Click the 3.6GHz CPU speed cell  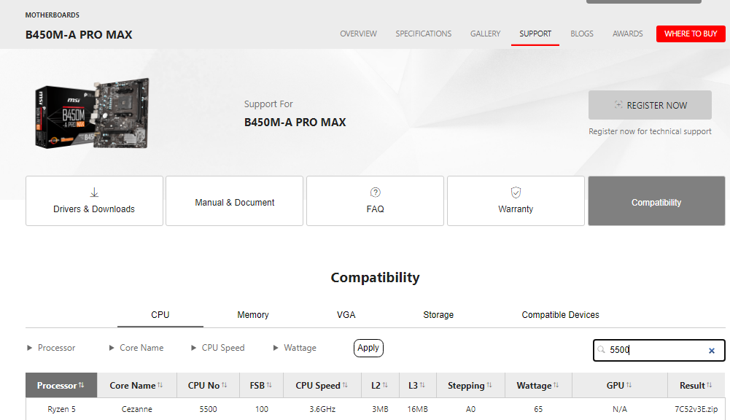coord(322,409)
